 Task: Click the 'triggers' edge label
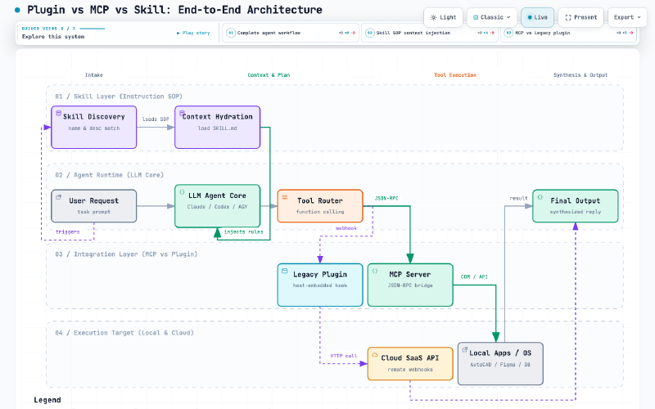[68, 232]
